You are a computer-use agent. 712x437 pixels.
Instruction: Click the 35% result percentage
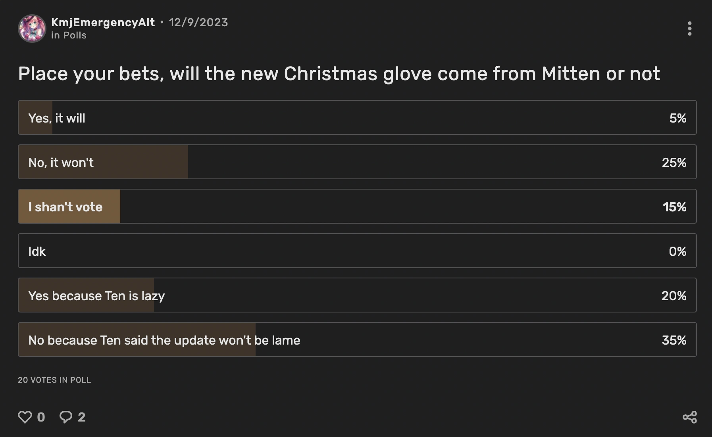click(x=674, y=340)
